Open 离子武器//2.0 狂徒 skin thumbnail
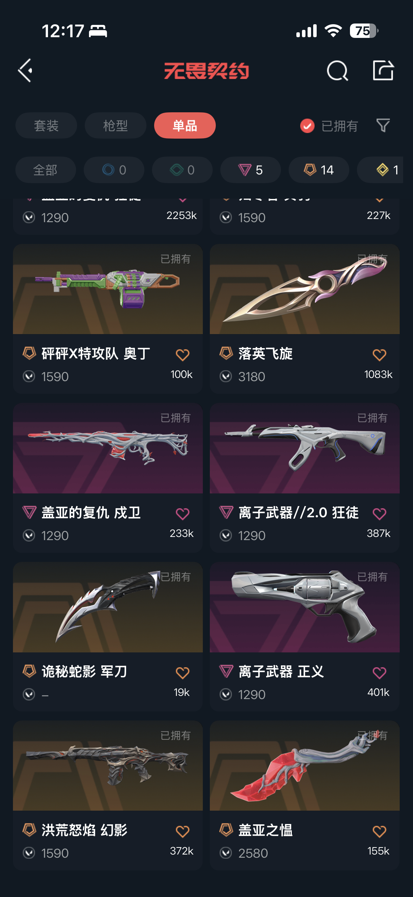The height and width of the screenshot is (897, 413). tap(305, 448)
